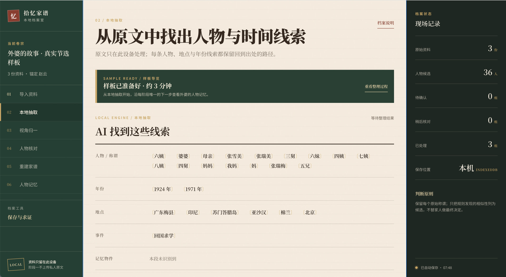Image resolution: width=506 pixels, height=277 pixels.
Task: Click the 苏门答腊岛 place tag
Action: [225, 212]
